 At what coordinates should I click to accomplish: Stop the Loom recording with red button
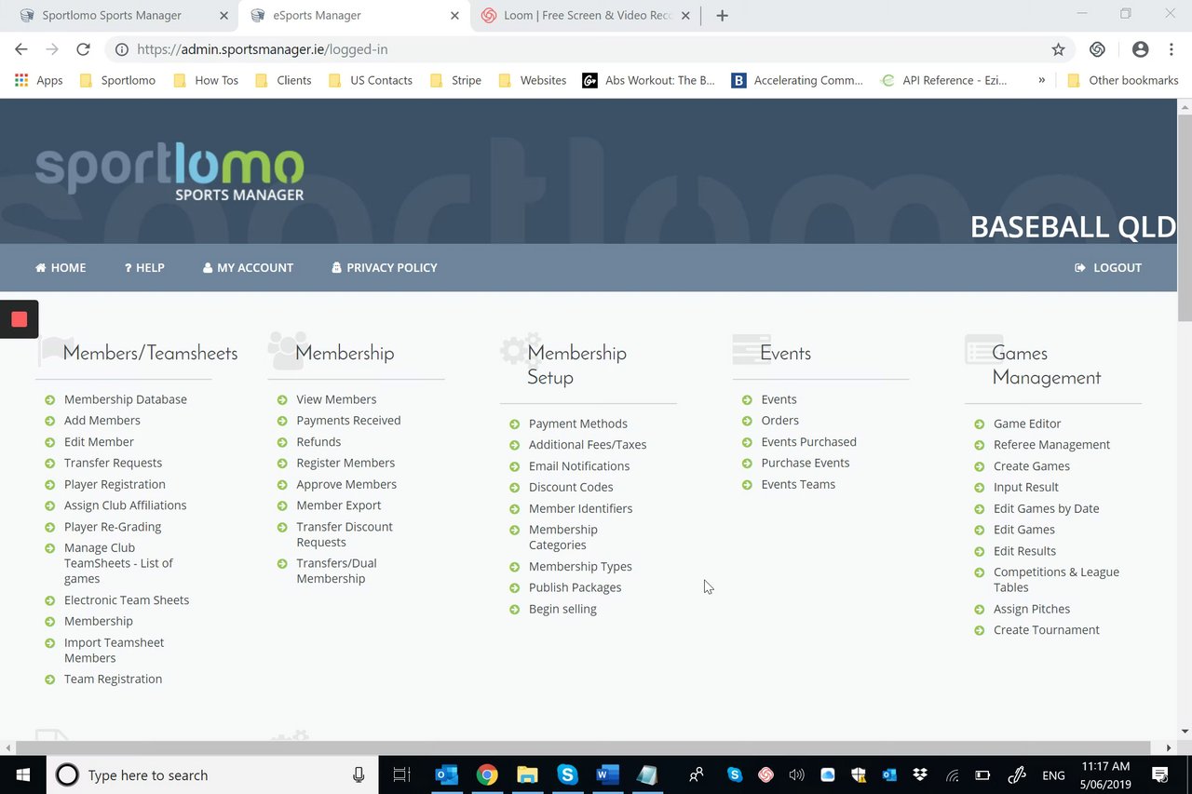pos(19,319)
